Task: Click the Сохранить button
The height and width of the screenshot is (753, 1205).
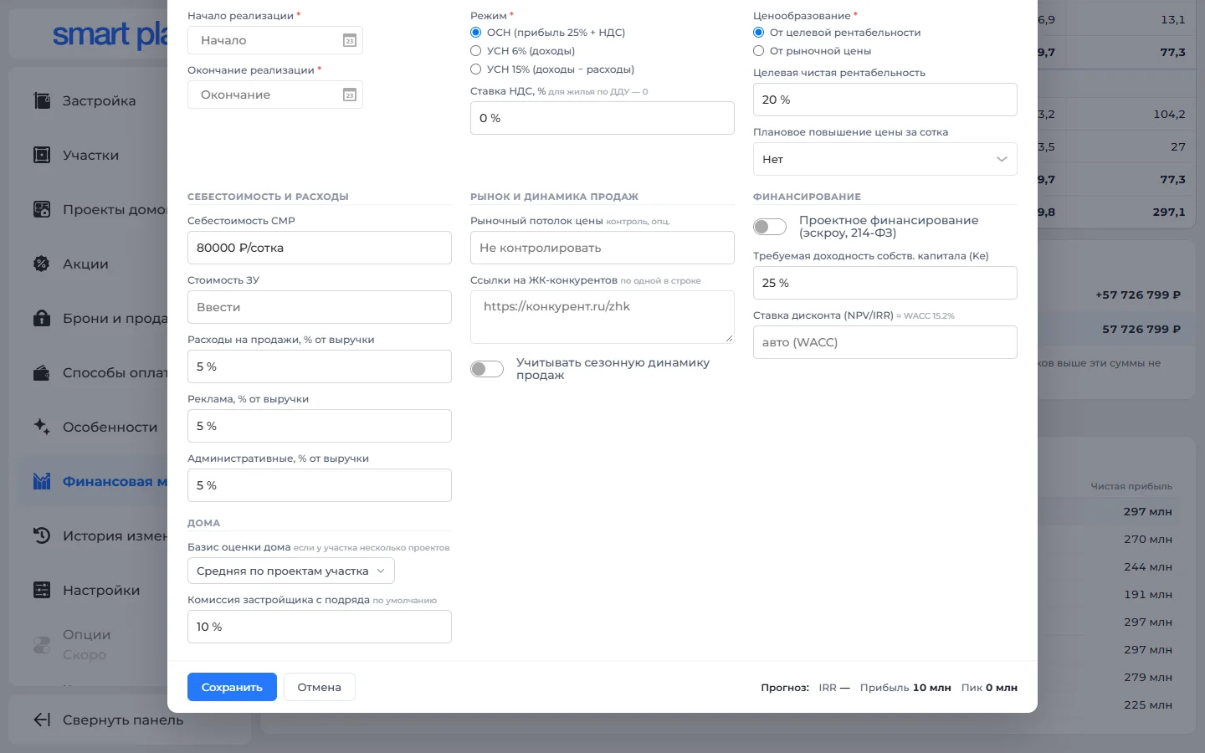Action: [x=232, y=687]
